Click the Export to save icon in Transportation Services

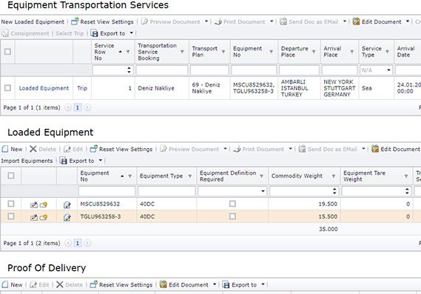[x=94, y=33]
